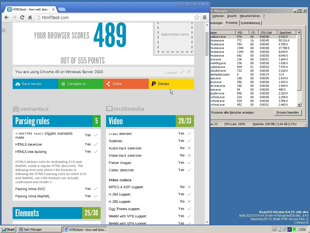The image size is (310, 233).
Task: Reload the html5test page
Action: pos(22,18)
